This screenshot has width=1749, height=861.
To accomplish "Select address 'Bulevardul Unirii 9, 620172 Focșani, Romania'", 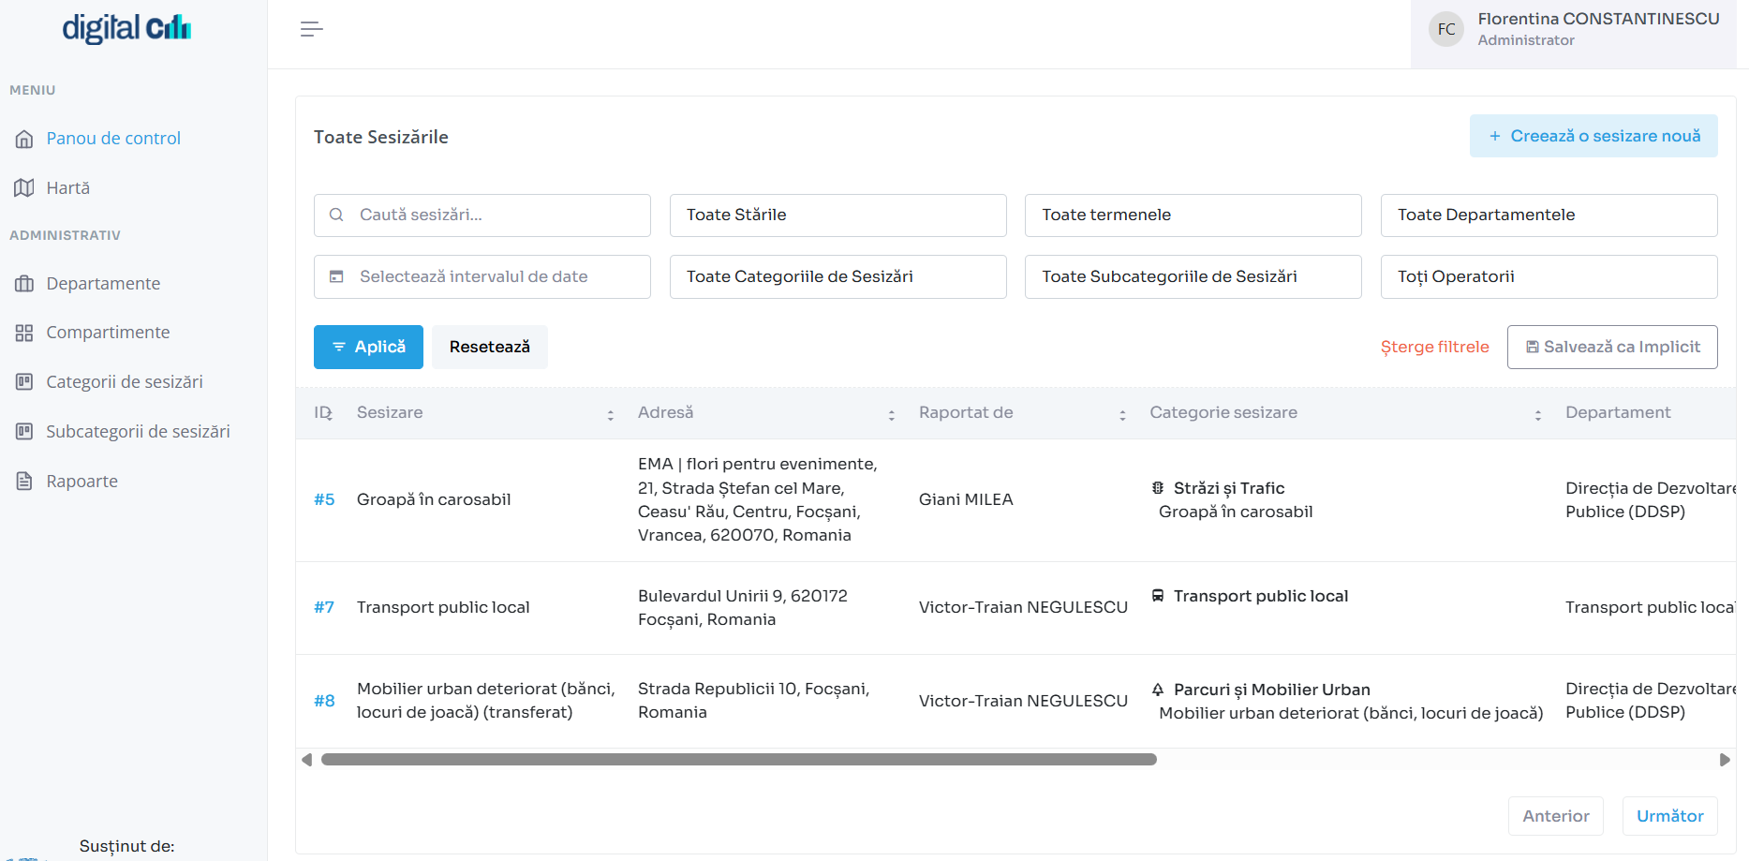I will pos(743,608).
